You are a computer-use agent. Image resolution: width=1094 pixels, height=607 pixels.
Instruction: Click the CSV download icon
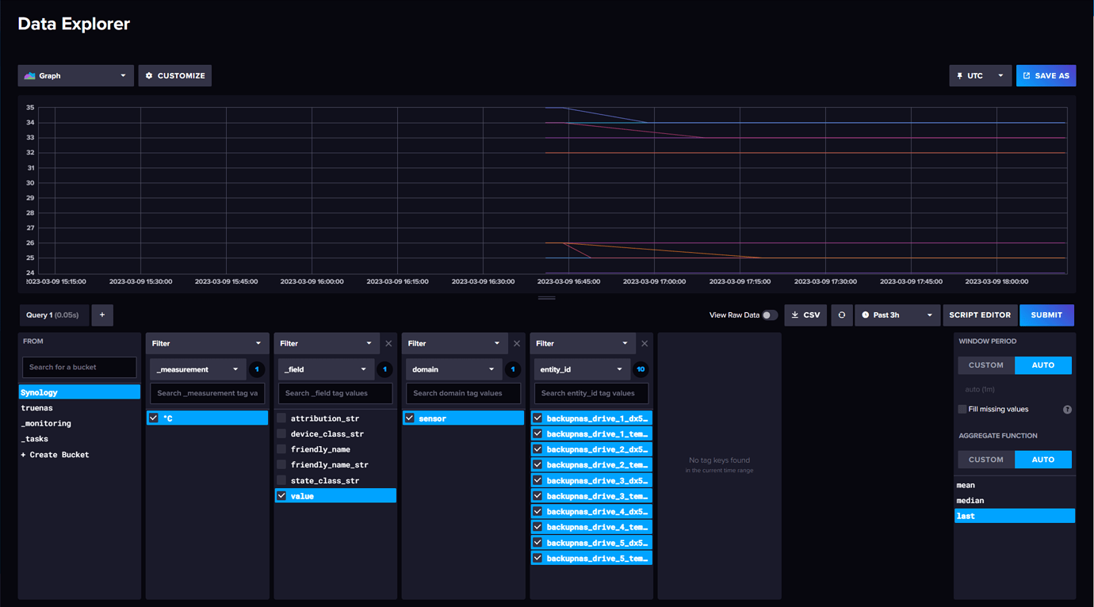(794, 315)
